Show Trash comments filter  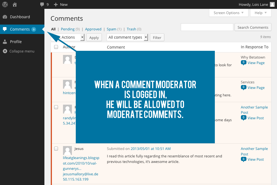134,29
